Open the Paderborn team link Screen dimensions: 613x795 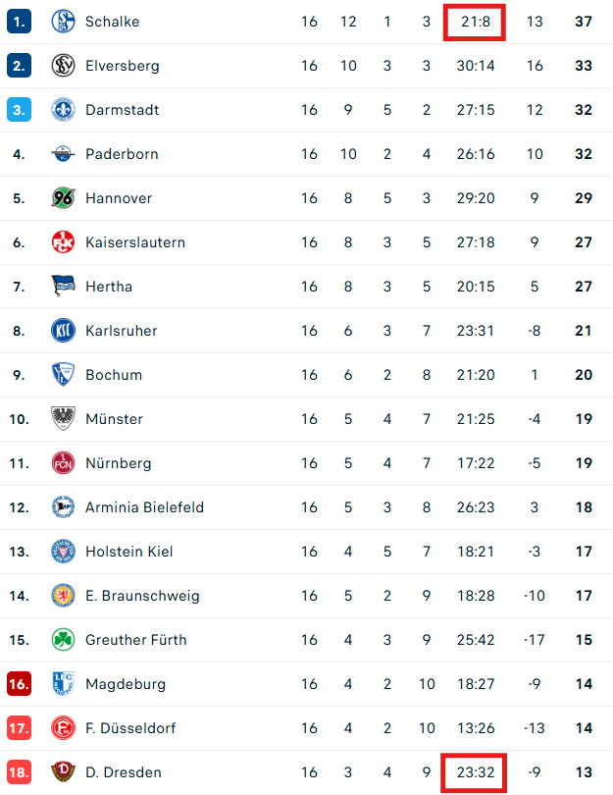pos(122,154)
